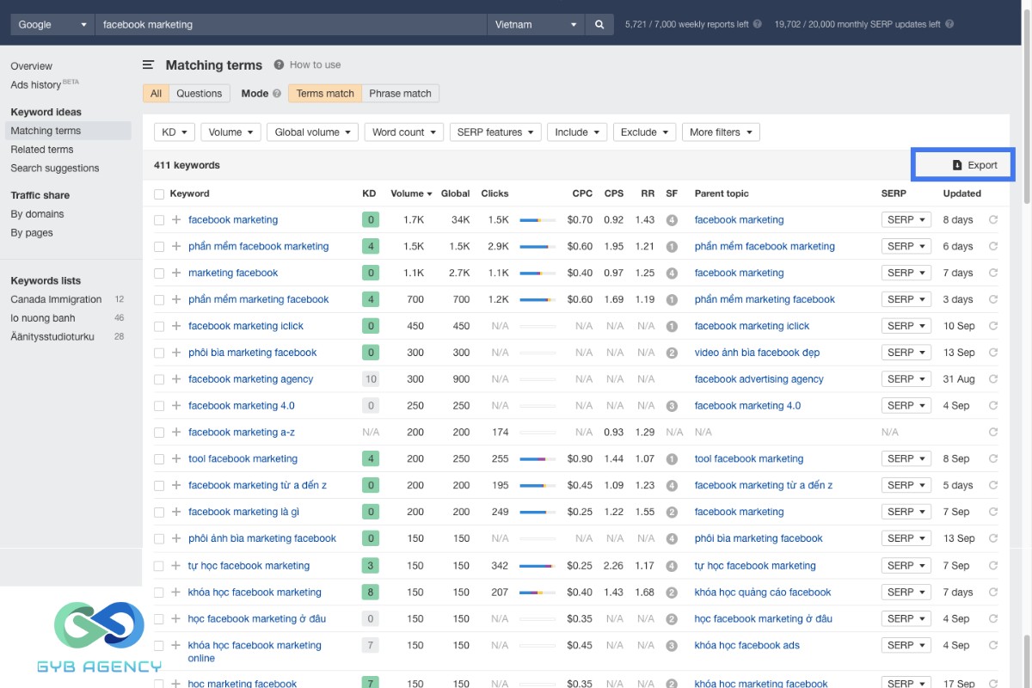
Task: Open Search suggestions in sidebar
Action: coord(55,169)
